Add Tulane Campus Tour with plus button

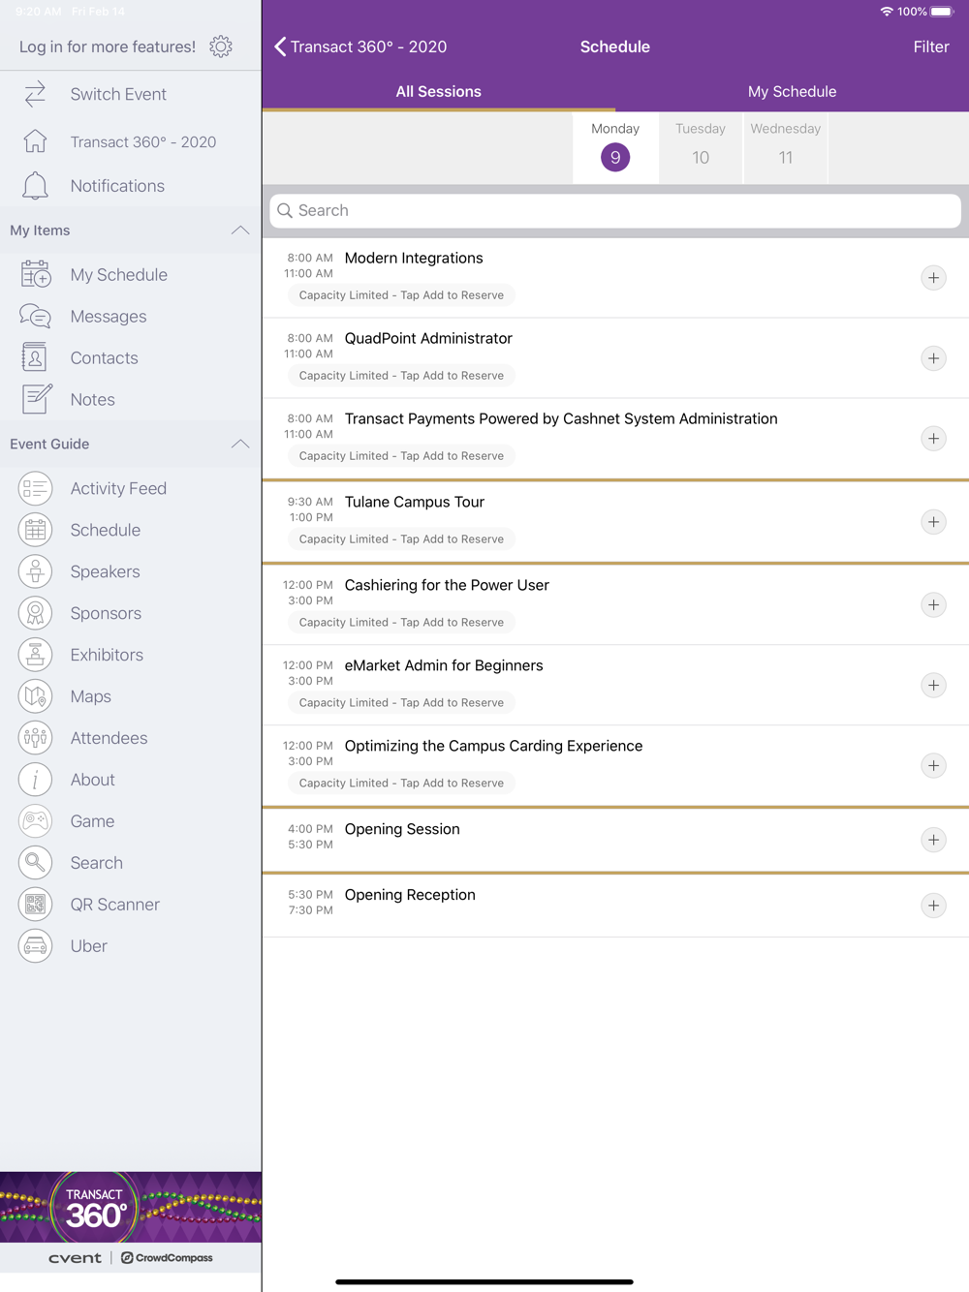(933, 522)
